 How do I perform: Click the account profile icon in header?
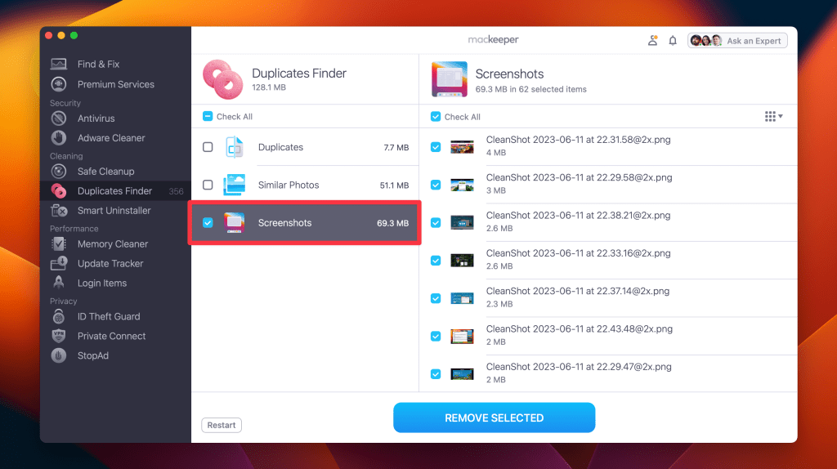(x=652, y=41)
